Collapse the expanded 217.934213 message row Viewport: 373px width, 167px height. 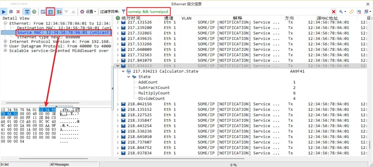coord(118,66)
